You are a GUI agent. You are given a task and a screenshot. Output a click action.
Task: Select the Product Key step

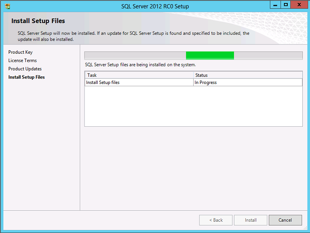coord(20,52)
